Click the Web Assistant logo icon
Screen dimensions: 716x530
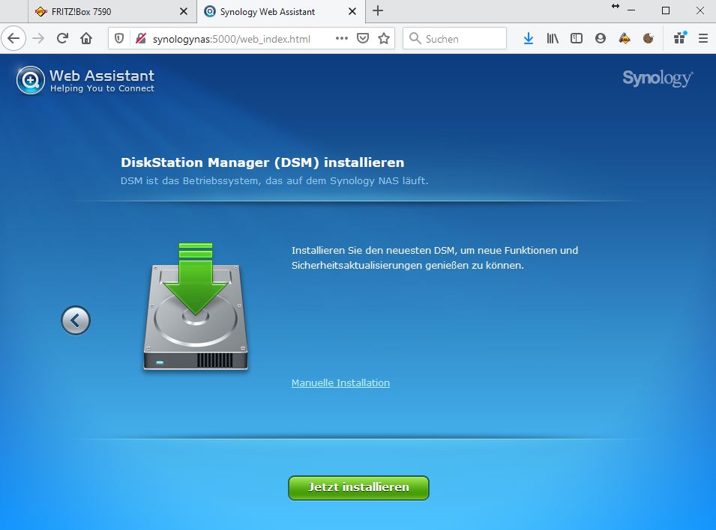click(31, 81)
